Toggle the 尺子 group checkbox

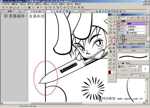[x=120, y=37]
